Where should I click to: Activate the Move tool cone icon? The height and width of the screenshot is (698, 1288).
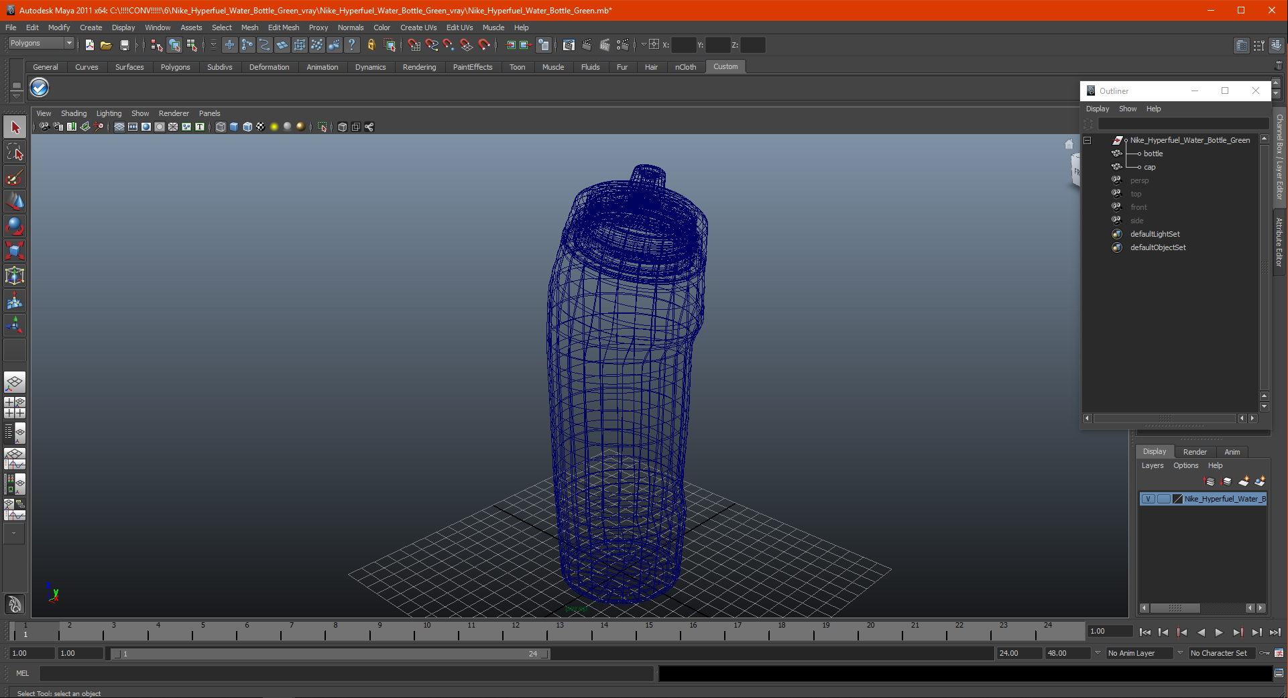pos(15,202)
